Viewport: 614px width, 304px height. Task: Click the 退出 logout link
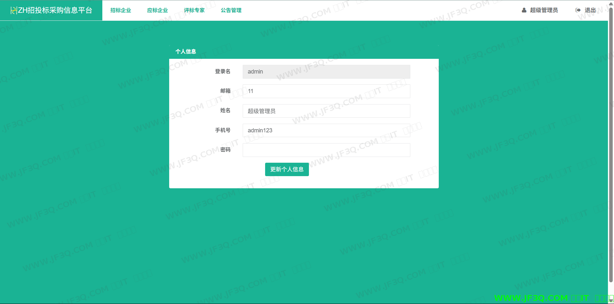click(x=590, y=10)
